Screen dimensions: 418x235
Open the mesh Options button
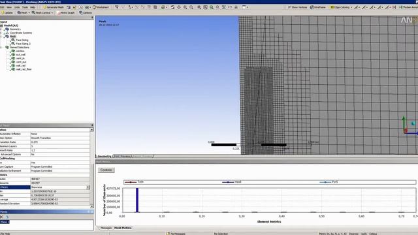pos(86,13)
